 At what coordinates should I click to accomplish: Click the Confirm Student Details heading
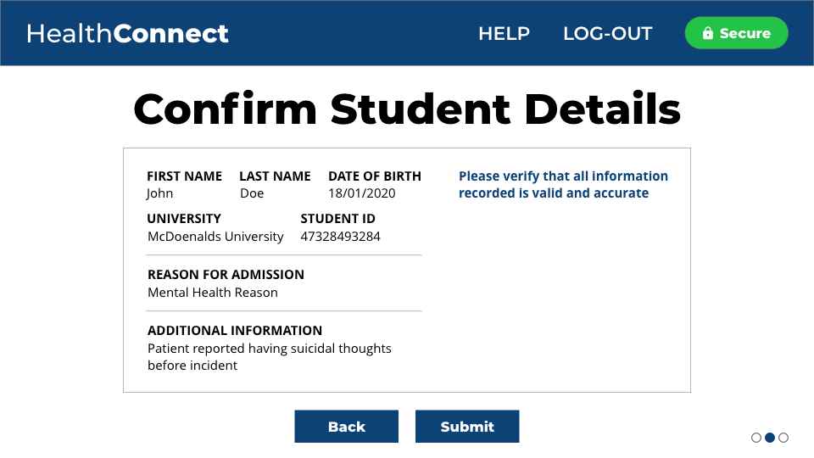coord(407,109)
